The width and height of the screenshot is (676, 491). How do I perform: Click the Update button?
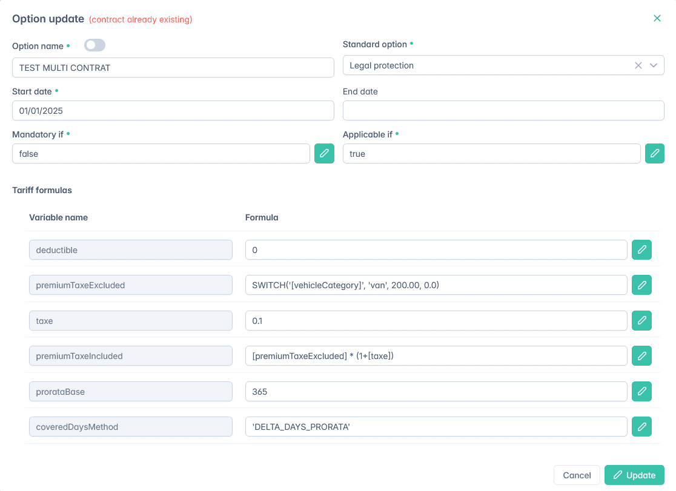point(634,475)
